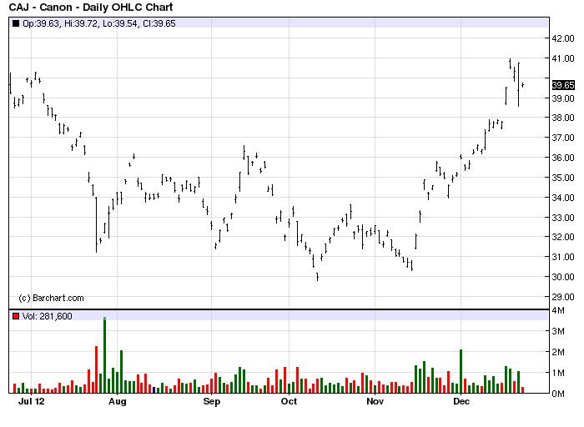Click the 36.00 price axis label

(x=563, y=158)
